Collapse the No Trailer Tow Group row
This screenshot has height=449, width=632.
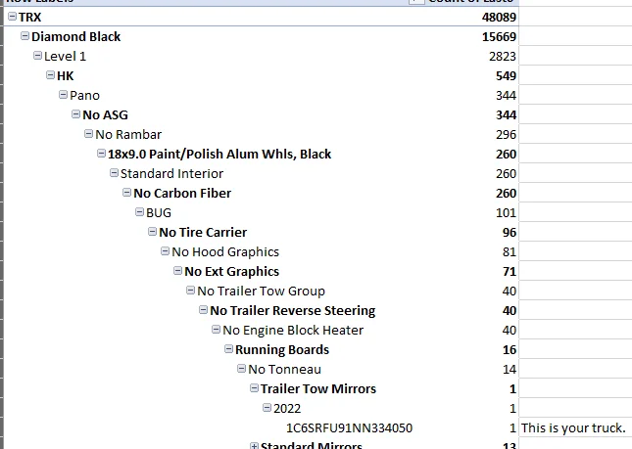point(191,291)
